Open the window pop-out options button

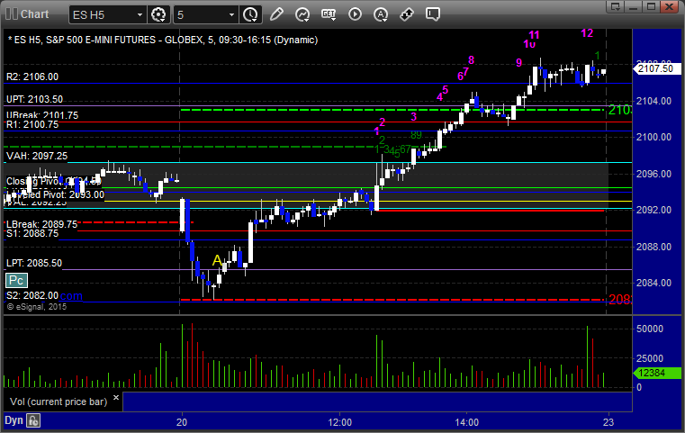click(616, 6)
